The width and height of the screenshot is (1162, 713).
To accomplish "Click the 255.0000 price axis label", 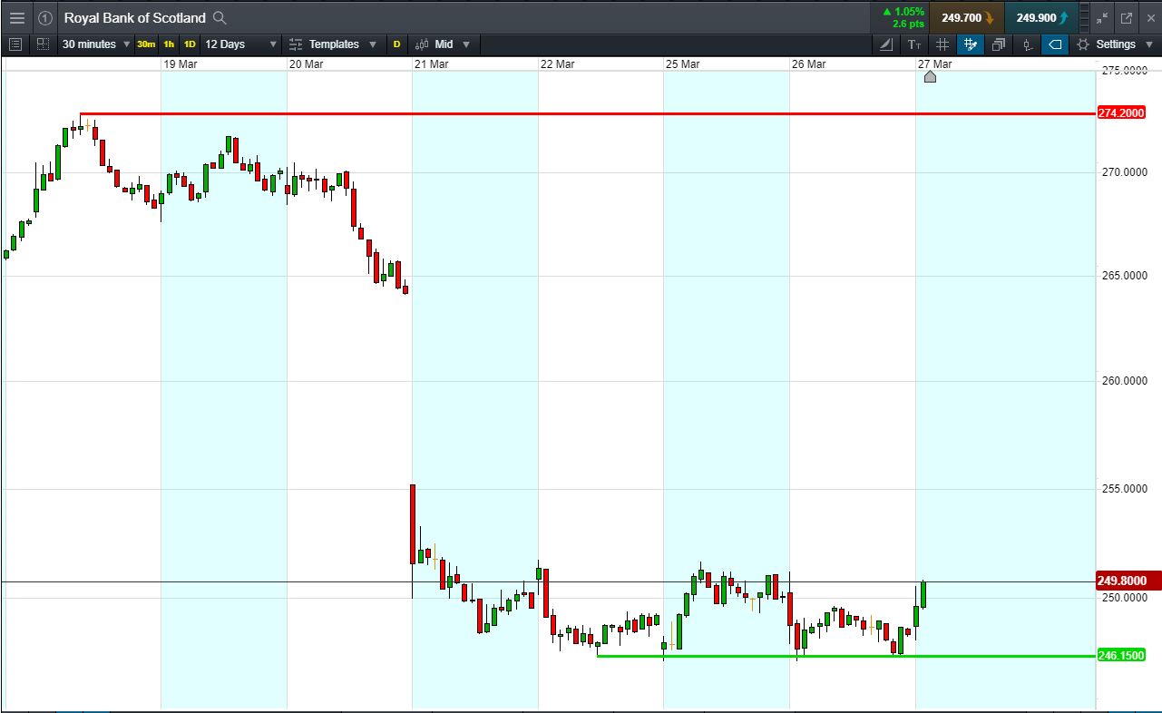I will click(1124, 489).
